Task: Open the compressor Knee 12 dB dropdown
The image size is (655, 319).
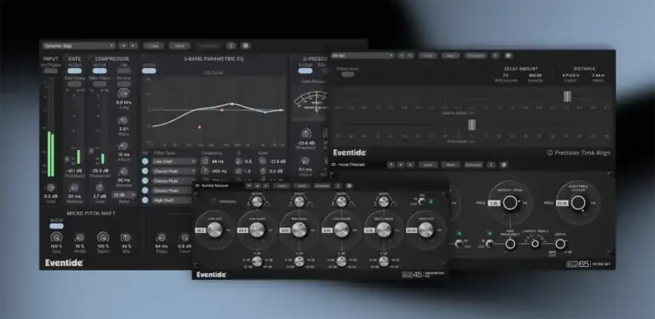Action: [x=124, y=194]
